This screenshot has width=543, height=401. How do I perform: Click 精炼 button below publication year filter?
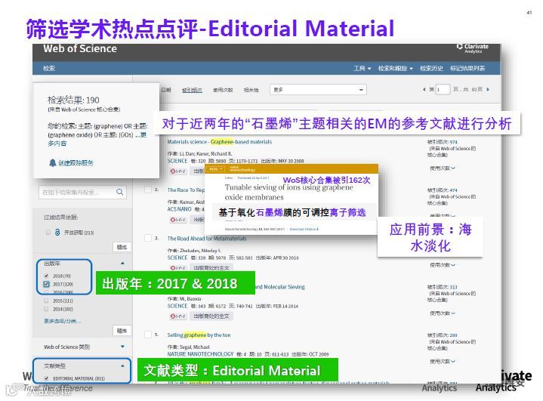click(122, 331)
